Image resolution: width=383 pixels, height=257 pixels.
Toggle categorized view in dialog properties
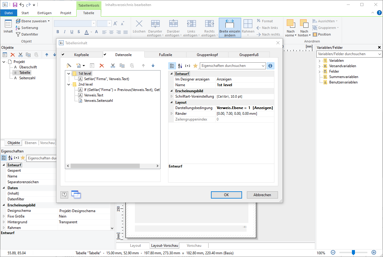click(x=172, y=66)
